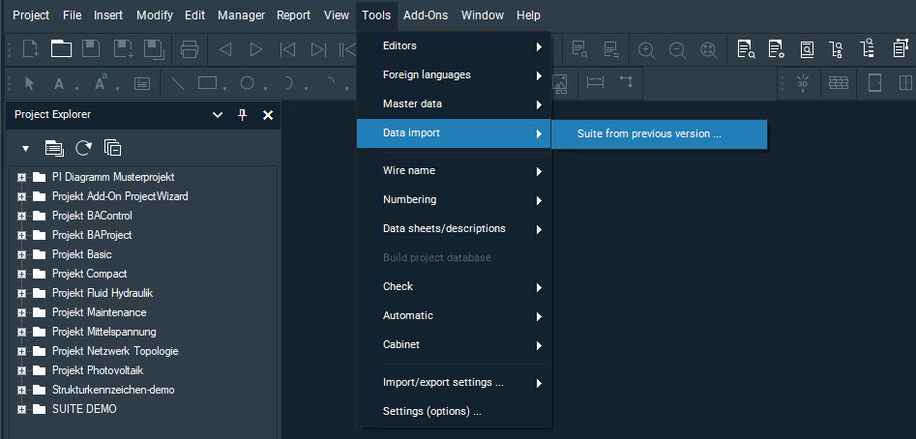916x439 pixels.
Task: Open the Editors submenu
Action: tap(454, 46)
